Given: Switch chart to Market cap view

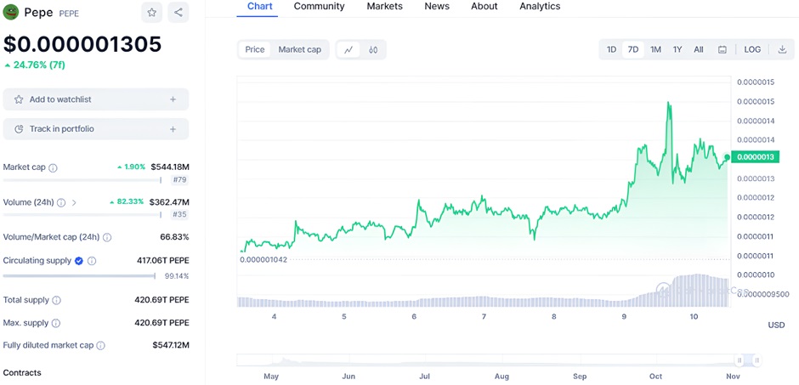Looking at the screenshot, I should (x=299, y=50).
